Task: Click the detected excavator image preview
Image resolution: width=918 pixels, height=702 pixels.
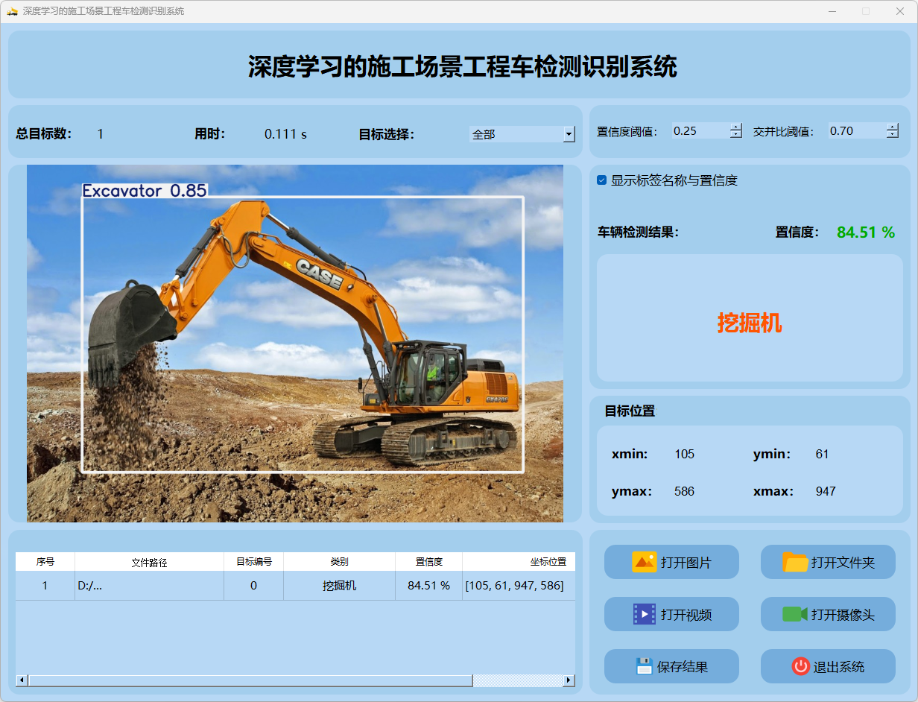Action: (x=295, y=343)
